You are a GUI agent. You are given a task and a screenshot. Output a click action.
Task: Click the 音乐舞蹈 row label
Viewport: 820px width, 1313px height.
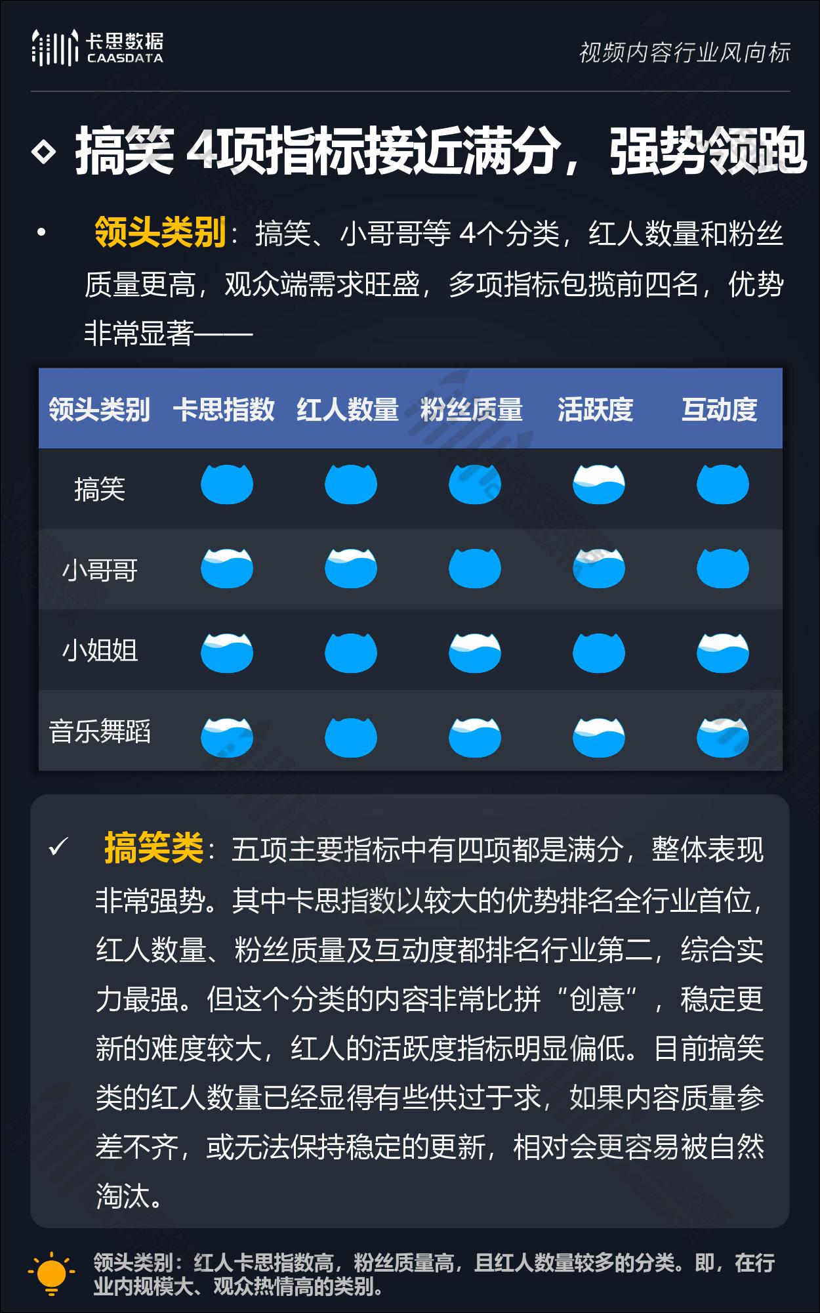click(x=100, y=731)
